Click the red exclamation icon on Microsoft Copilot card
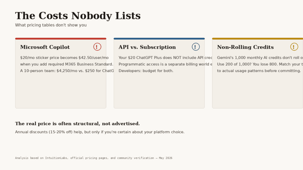Image resolution: width=303 pixels, height=170 pixels. (x=97, y=47)
